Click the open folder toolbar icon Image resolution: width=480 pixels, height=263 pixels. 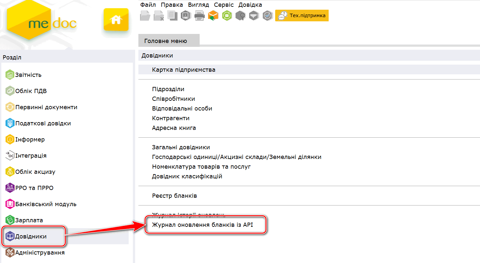pyautogui.click(x=145, y=16)
